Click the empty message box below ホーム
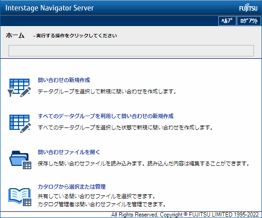 tap(131, 51)
